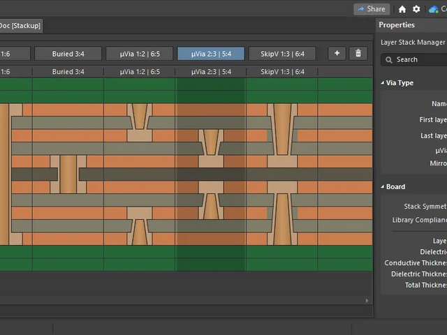Viewport: 447px width, 335px height.
Task: Click the µVia 1:2 | 6:5 column header
Action: tap(140, 72)
